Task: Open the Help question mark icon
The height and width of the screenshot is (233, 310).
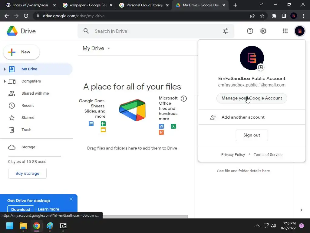Action: coord(250,31)
